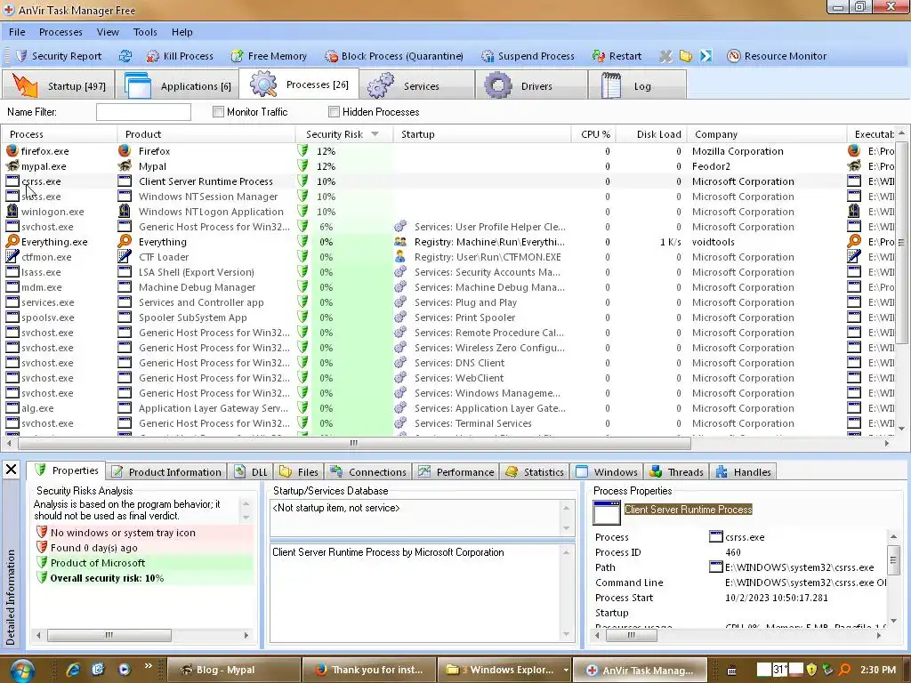Click the Refresh arrows toolbar icon
Viewport: 911px width, 683px height.
pos(125,56)
